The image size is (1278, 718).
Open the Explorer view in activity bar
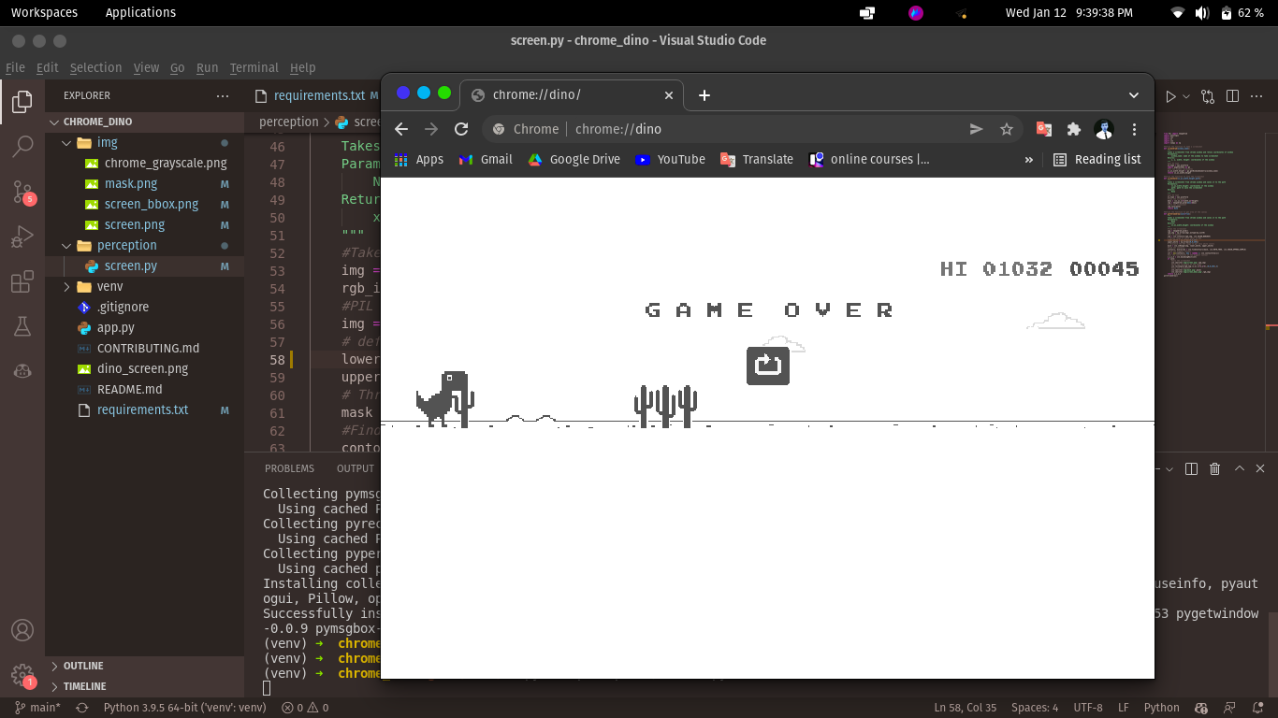pos(22,101)
